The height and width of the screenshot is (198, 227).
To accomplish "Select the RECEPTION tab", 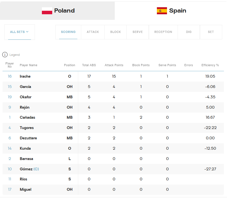I will [x=163, y=32].
